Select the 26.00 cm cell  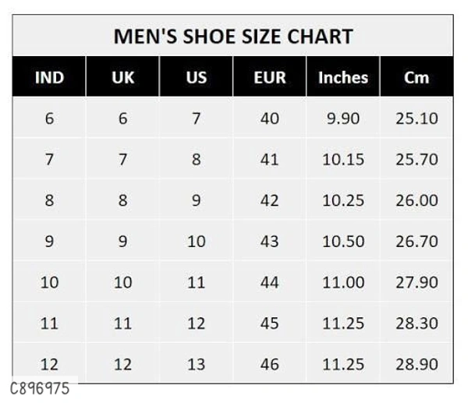point(417,200)
